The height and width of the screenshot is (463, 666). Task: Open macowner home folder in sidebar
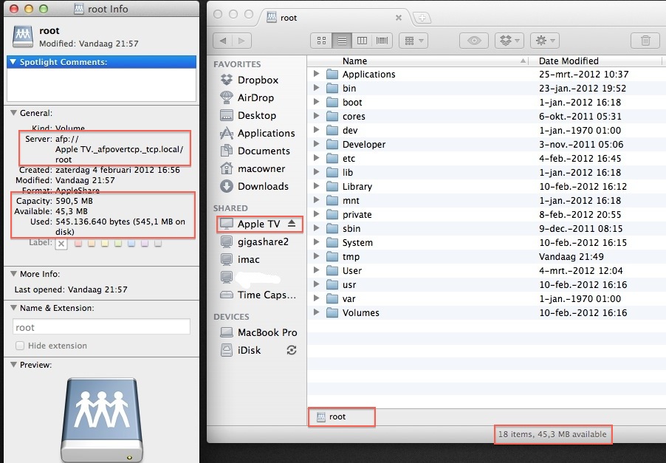(253, 169)
